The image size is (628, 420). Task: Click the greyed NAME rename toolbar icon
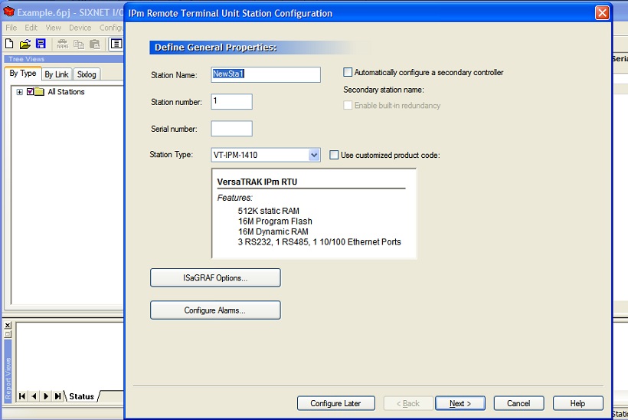63,44
